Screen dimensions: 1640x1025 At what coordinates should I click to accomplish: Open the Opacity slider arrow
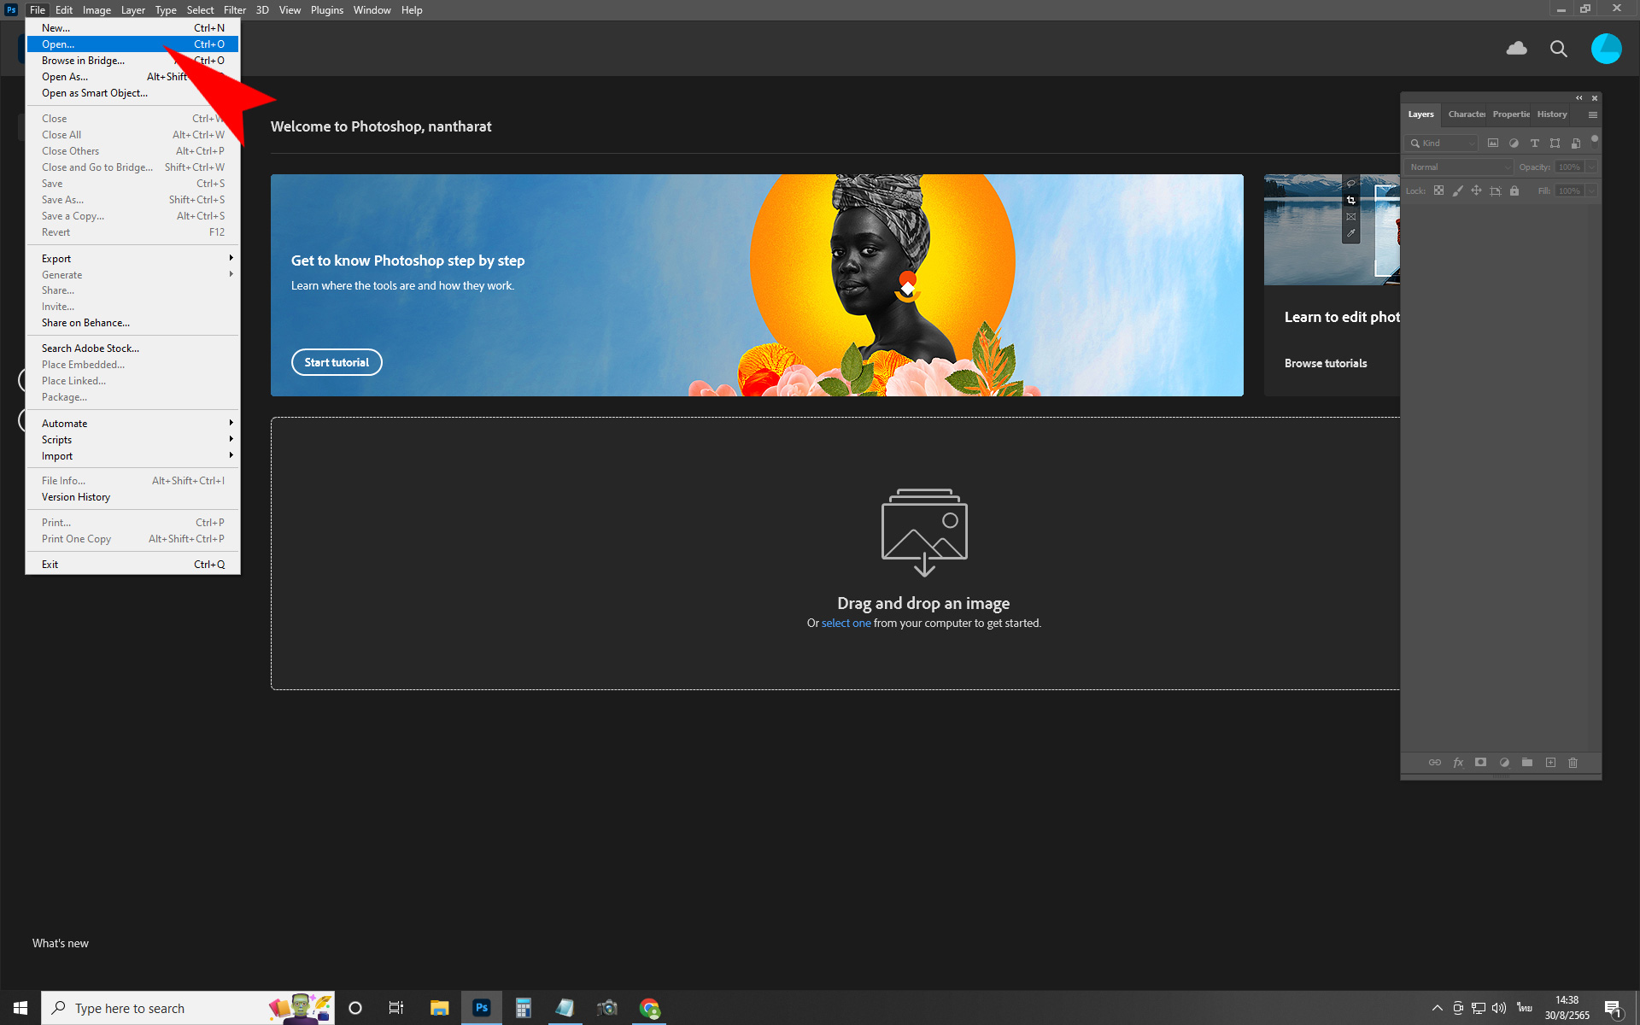click(x=1591, y=167)
